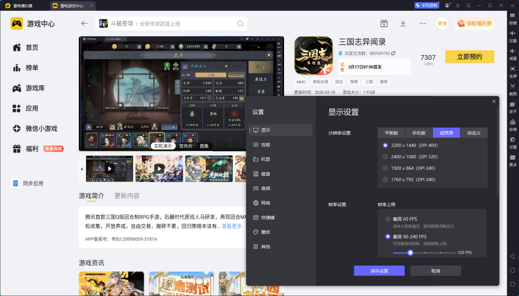Image resolution: width=519 pixels, height=296 pixels.
Task: Open the downloads icon in top bar
Action: [x=403, y=23]
